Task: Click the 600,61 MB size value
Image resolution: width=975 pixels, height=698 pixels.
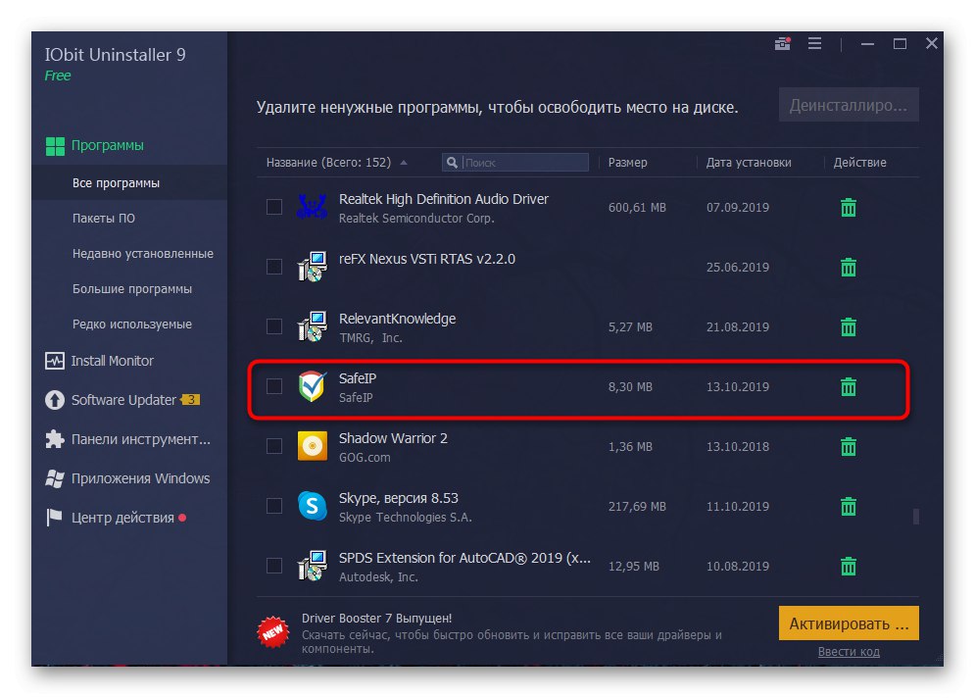Action: (x=637, y=207)
